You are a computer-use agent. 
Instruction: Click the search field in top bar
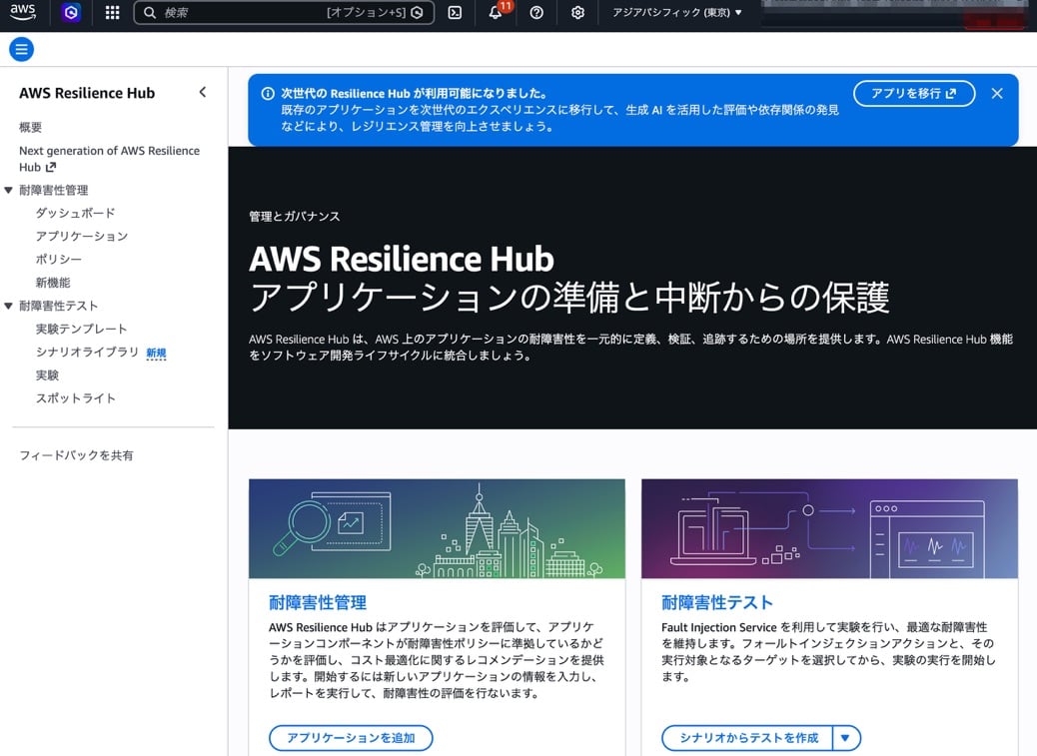click(x=284, y=13)
